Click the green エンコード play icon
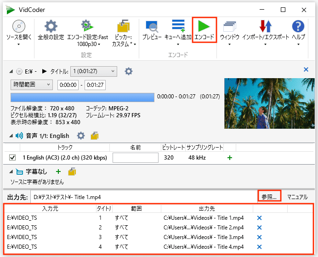 coord(204,26)
